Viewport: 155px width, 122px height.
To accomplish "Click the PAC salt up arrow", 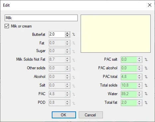I will pyautogui.click(x=139, y=58).
